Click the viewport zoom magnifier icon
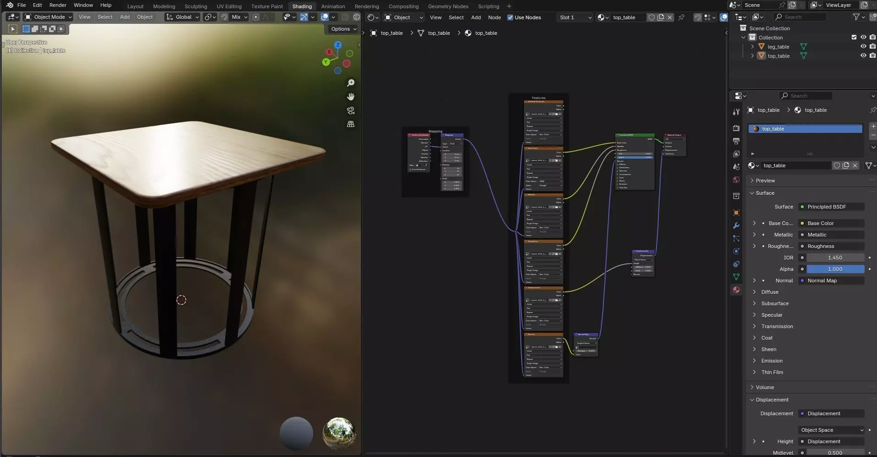Image resolution: width=877 pixels, height=457 pixels. tap(351, 83)
